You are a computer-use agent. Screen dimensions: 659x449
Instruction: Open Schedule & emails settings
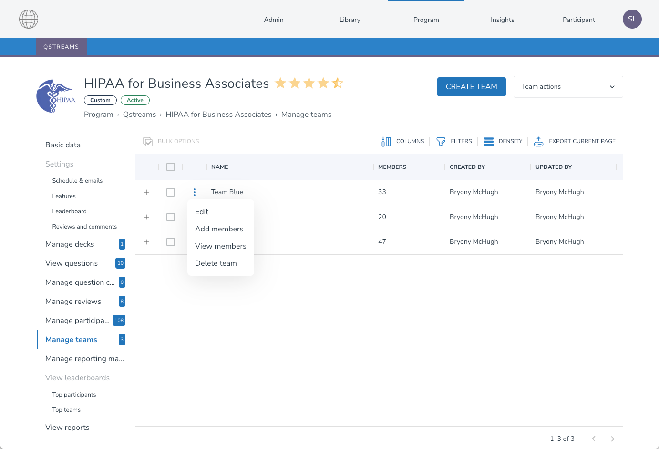(x=77, y=181)
